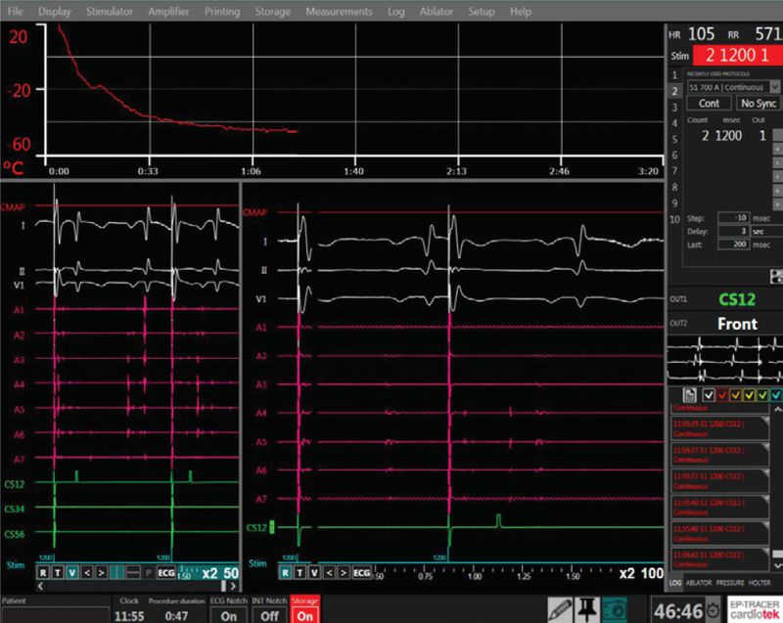Switch to the LOG tab

[675, 583]
